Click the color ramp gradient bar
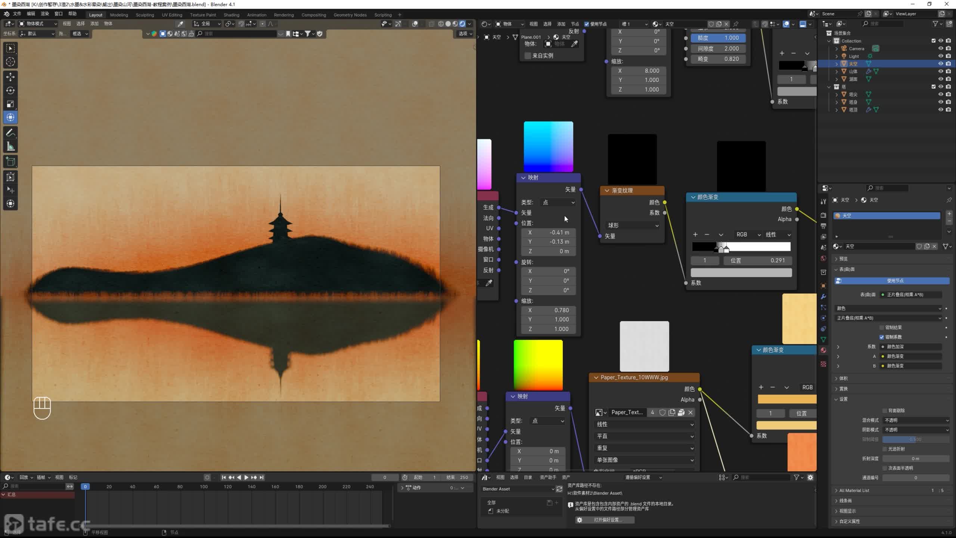956x538 pixels. coord(758,247)
